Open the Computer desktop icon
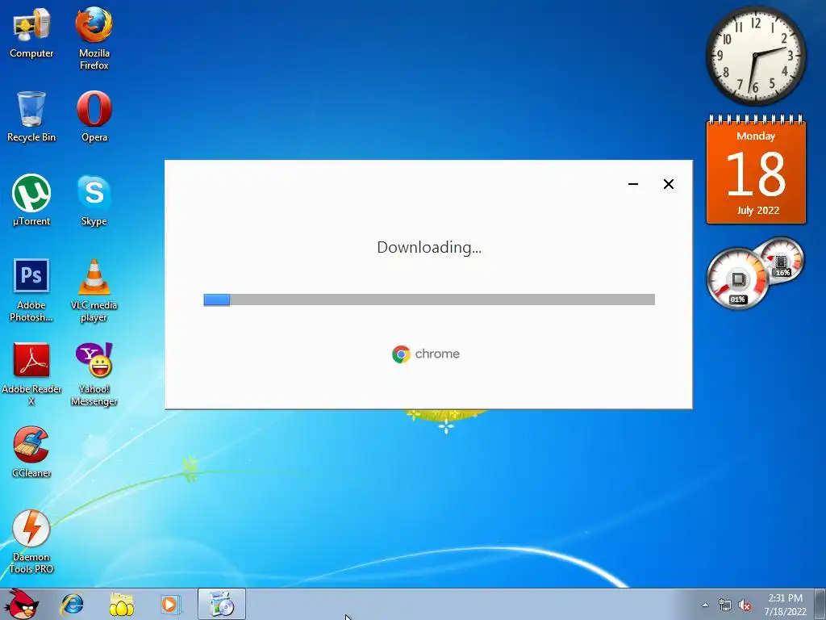This screenshot has width=826, height=620. 31,32
